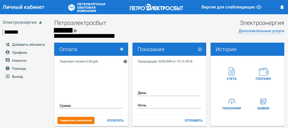
Task: Click info icon in Показания card header
Action: 200,49
